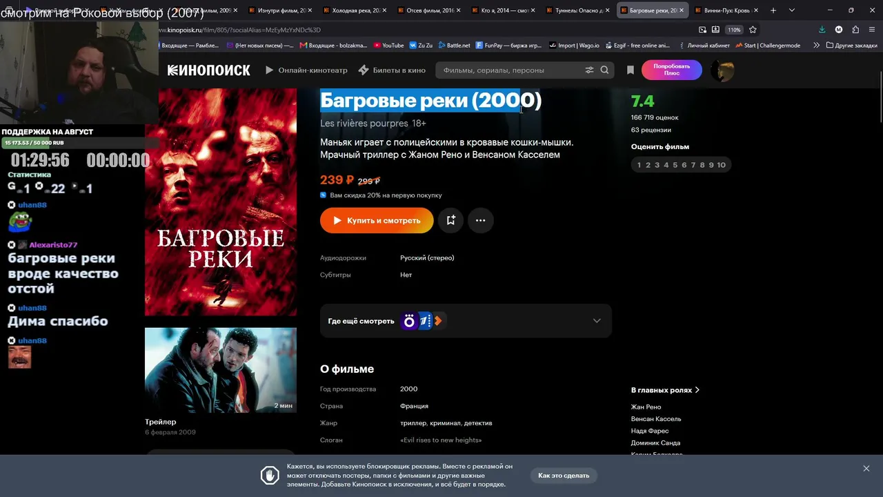Click the Купить и смотреть button

pyautogui.click(x=377, y=220)
